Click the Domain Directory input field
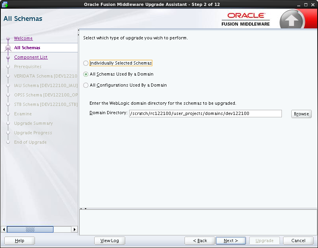The height and width of the screenshot is (248, 318). [205, 113]
